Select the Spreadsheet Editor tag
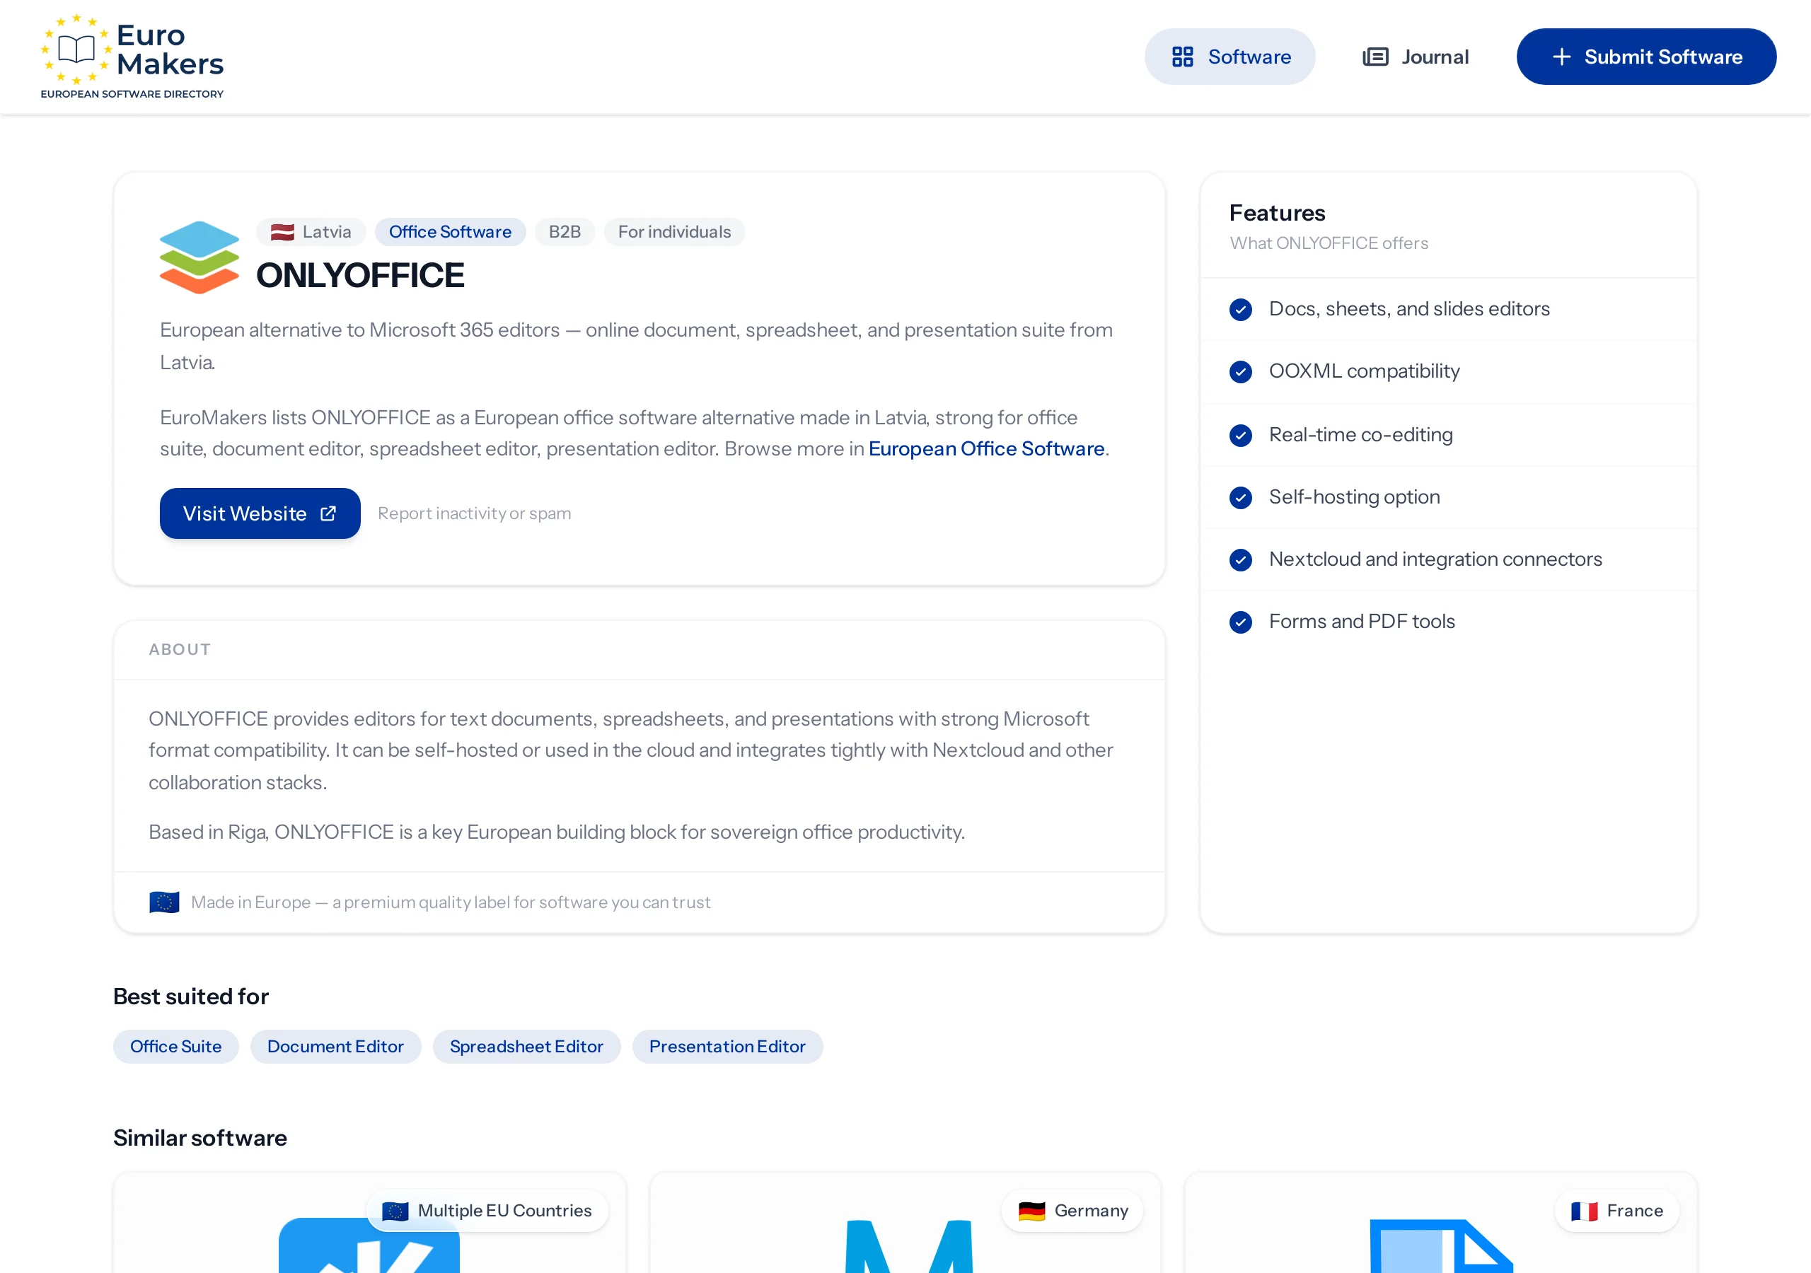Viewport: 1811px width, 1273px height. point(526,1046)
